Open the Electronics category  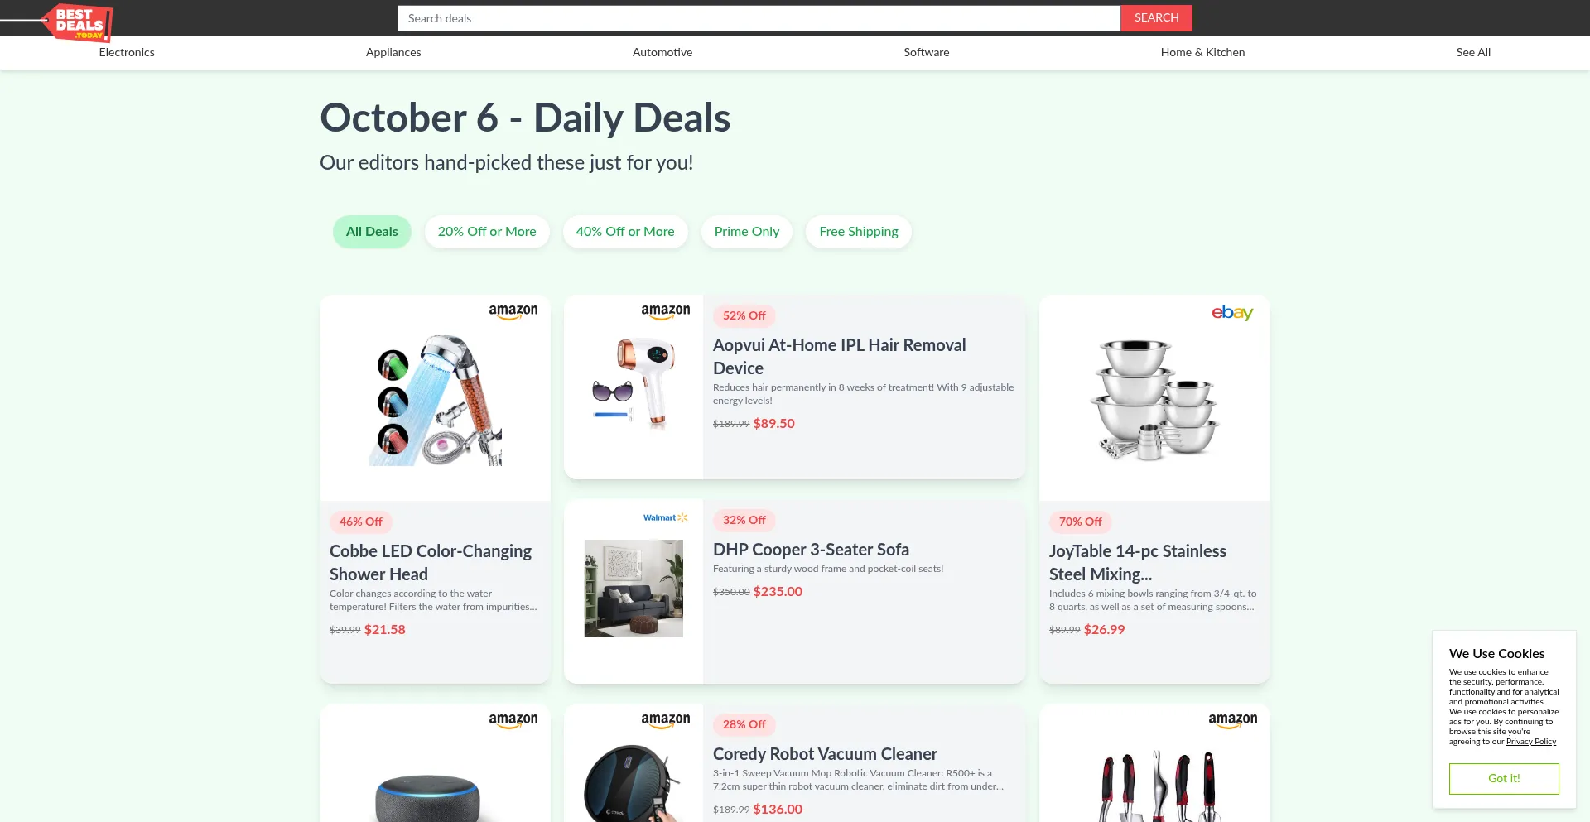[x=127, y=52]
